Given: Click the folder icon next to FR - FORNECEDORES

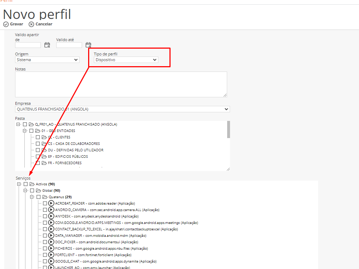Looking at the screenshot, I should coord(44,163).
